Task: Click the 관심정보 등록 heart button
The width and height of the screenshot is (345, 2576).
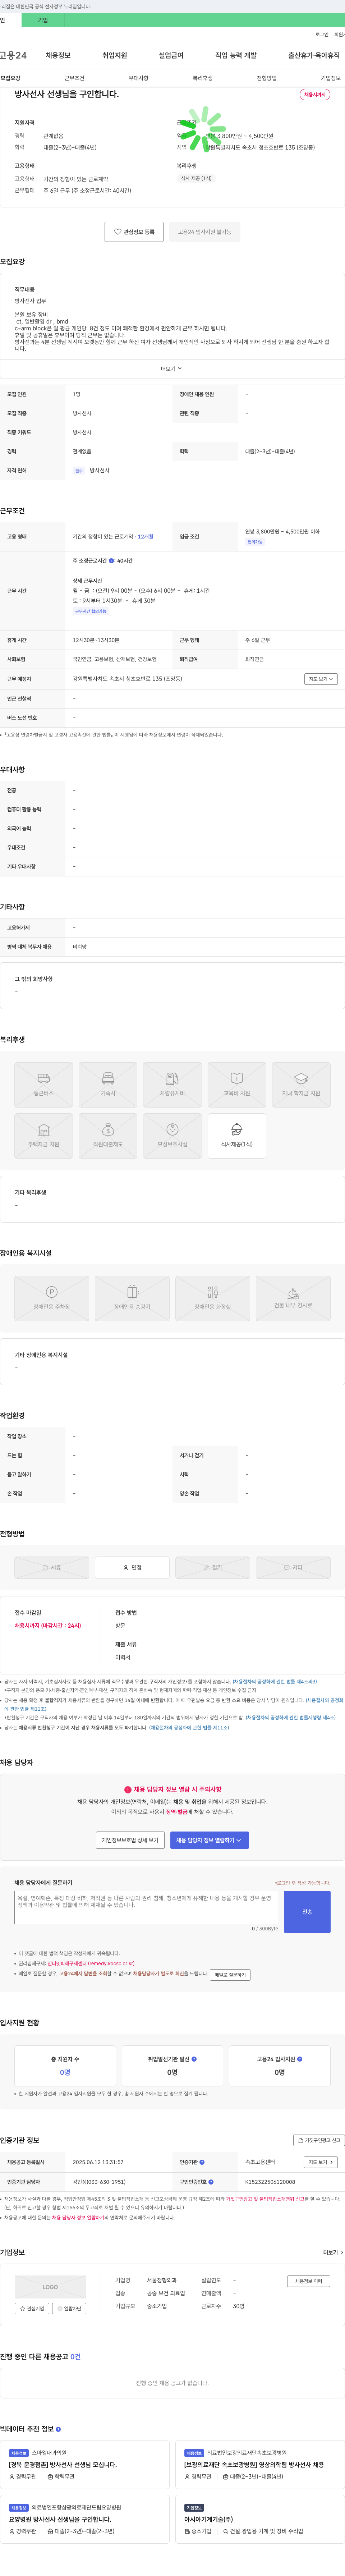Action: pyautogui.click(x=134, y=232)
